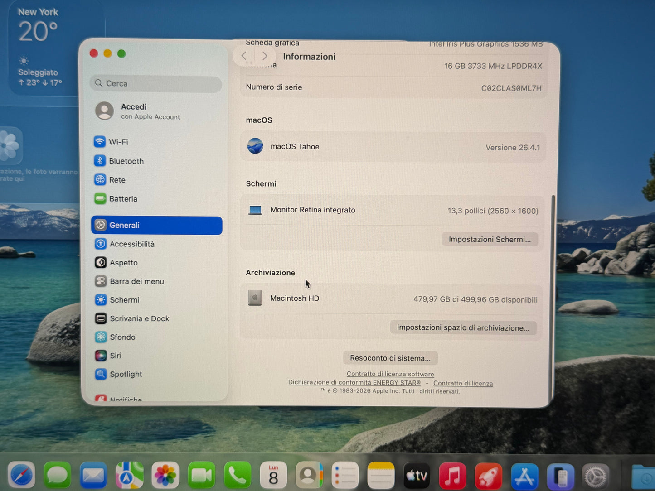Click the Macintosh HD drive icon
Screen dimensions: 655x491
coord(255,298)
